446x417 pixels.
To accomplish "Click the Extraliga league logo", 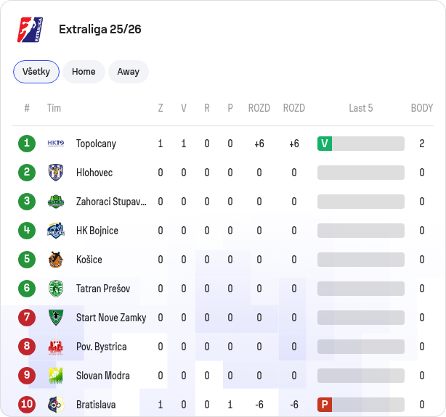I will 31,30.
